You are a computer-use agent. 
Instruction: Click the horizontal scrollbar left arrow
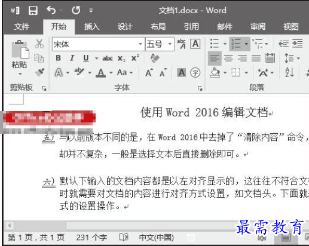tap(9, 226)
